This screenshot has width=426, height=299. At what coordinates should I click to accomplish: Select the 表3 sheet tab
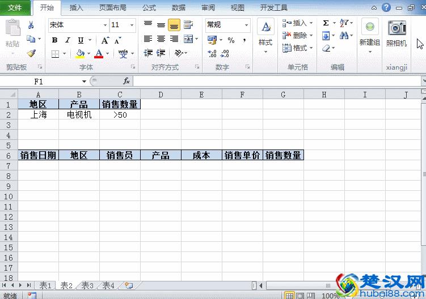[x=87, y=285]
